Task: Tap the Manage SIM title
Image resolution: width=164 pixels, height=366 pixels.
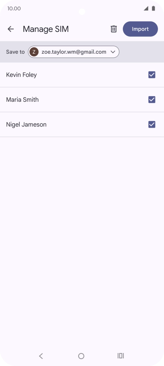Action: [x=46, y=29]
